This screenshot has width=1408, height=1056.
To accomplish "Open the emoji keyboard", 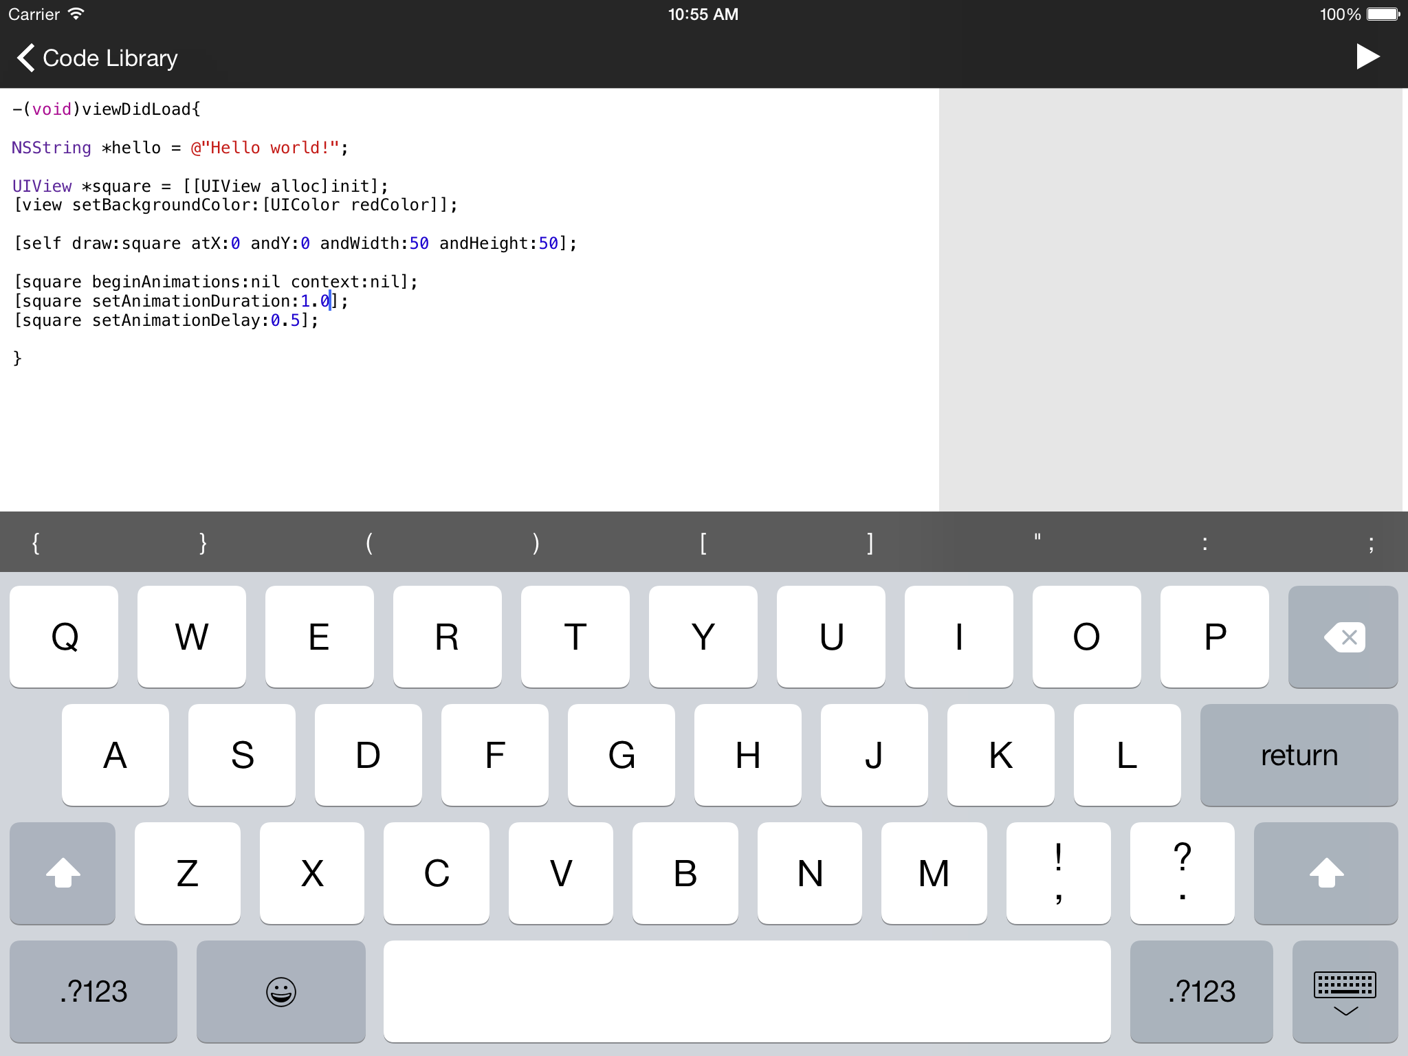I will click(280, 991).
